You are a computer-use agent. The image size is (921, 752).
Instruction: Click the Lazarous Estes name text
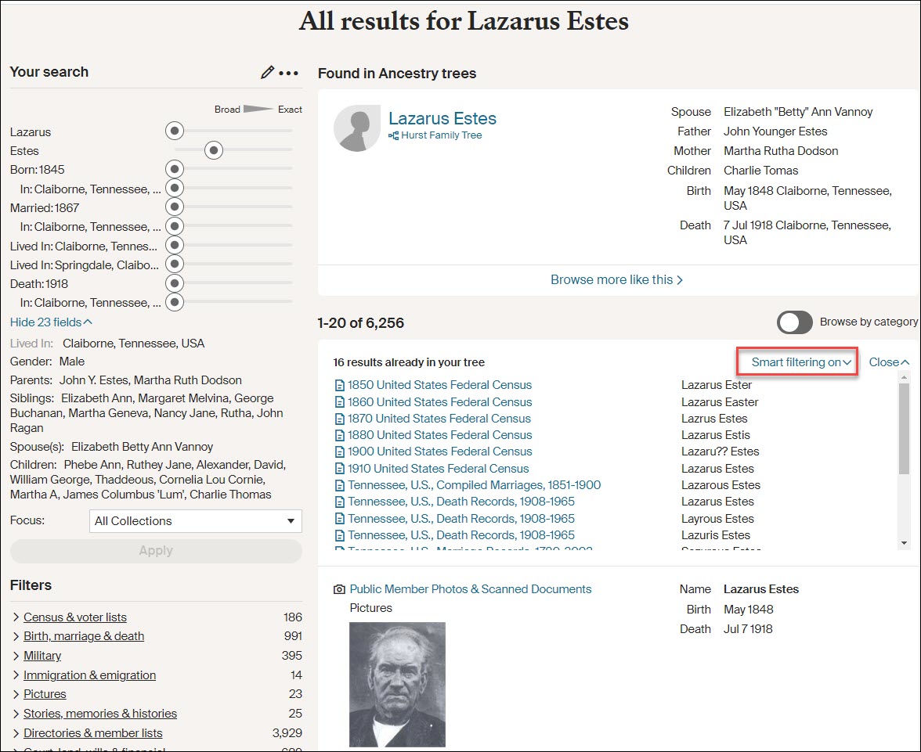click(721, 485)
